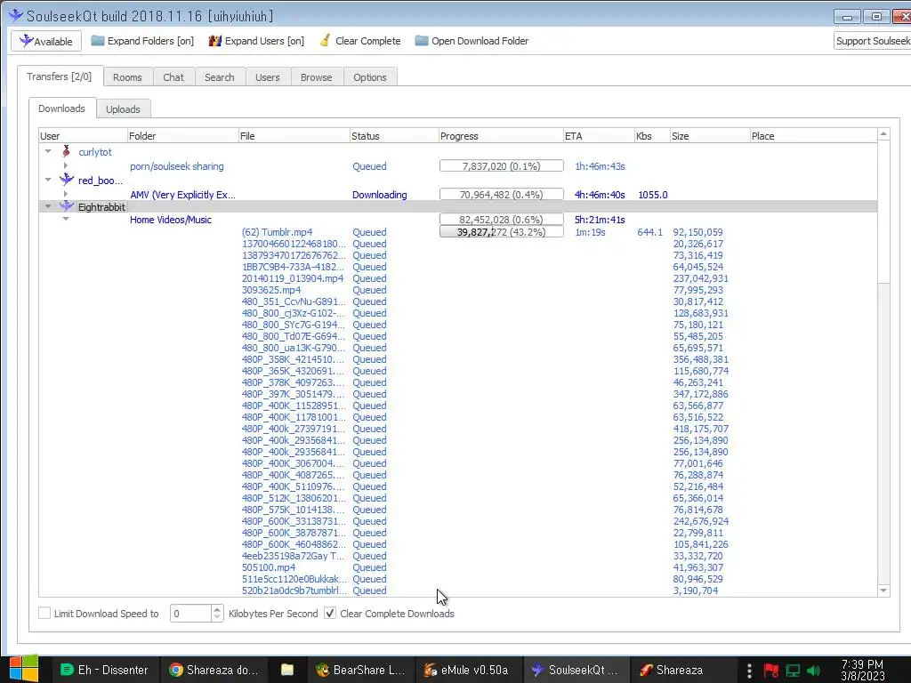Open the Options tab

(x=370, y=77)
